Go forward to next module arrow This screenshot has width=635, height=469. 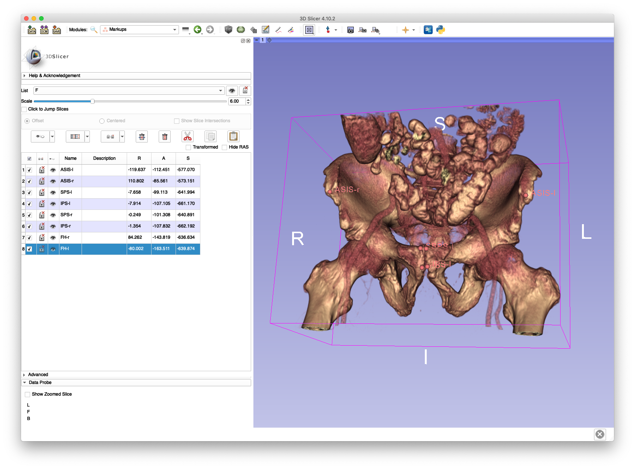pyautogui.click(x=210, y=29)
